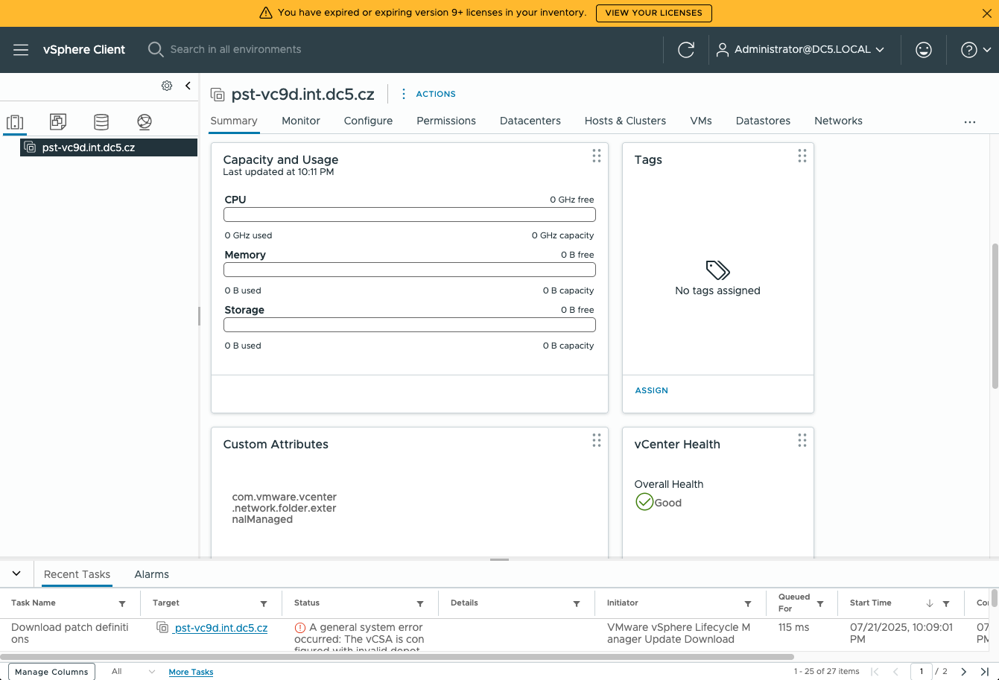This screenshot has height=680, width=999.
Task: Click the vCenter icon beside title
Action: coord(218,95)
